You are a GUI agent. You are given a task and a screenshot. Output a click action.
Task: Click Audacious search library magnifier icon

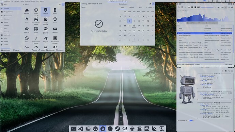pyautogui.click(x=179, y=7)
